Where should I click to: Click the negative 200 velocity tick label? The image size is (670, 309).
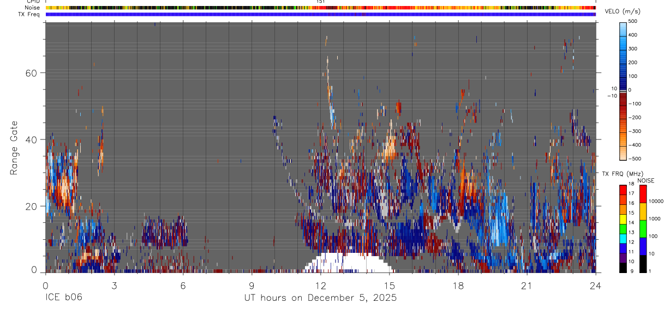[x=636, y=117]
